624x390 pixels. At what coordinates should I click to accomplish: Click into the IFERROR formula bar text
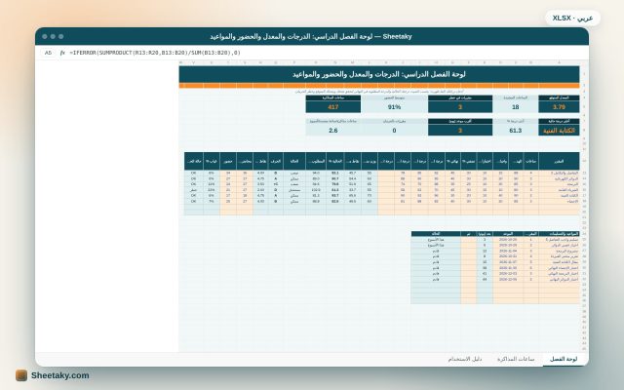155,53
